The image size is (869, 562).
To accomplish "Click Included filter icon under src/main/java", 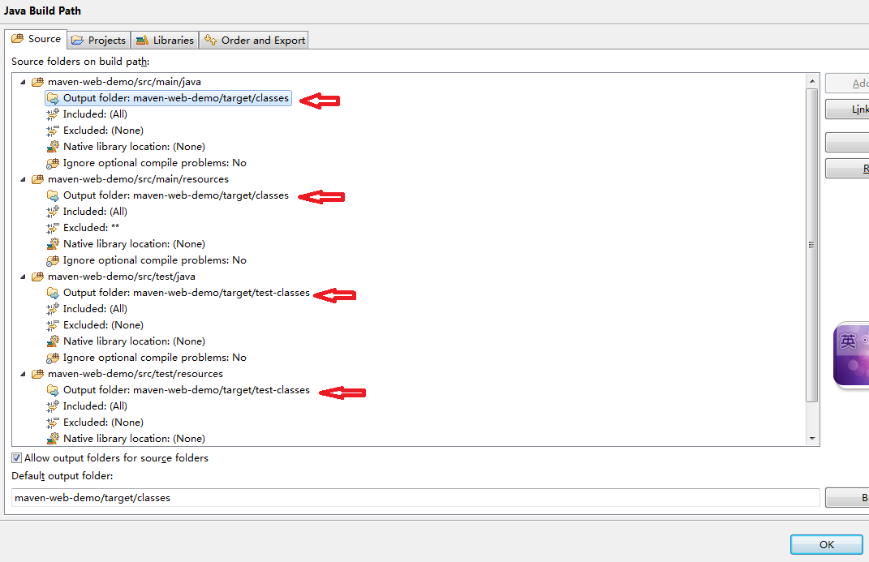I will coord(53,114).
